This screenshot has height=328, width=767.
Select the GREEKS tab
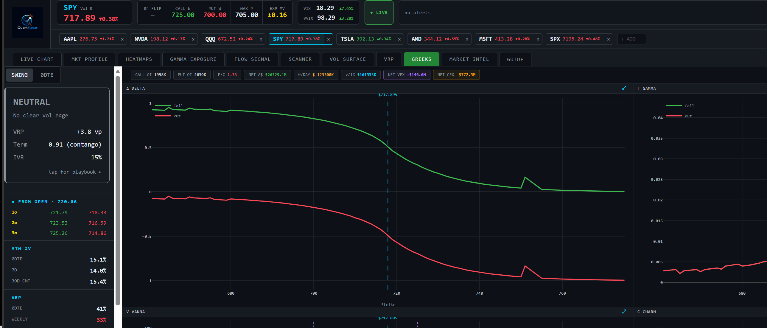coord(421,59)
